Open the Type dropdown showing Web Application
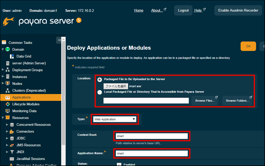Viewport: 265px width, 166px height. (x=115, y=119)
